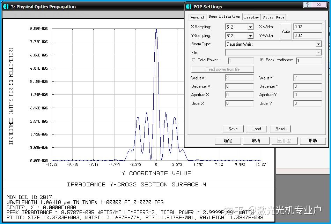Click the POP Settings title bar help button
Screen dimensions: 331x224
point(307,5)
